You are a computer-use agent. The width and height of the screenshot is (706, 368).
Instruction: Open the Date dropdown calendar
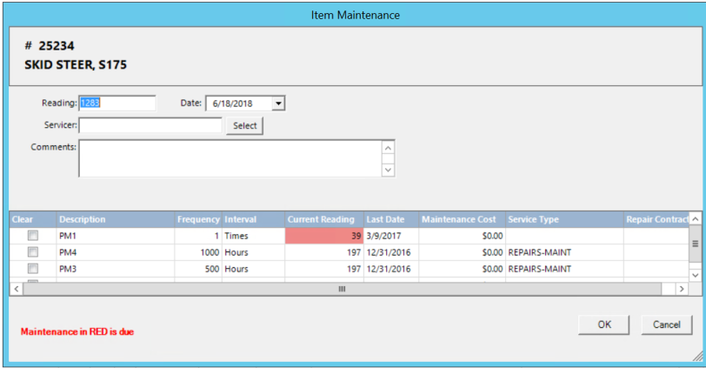[278, 104]
